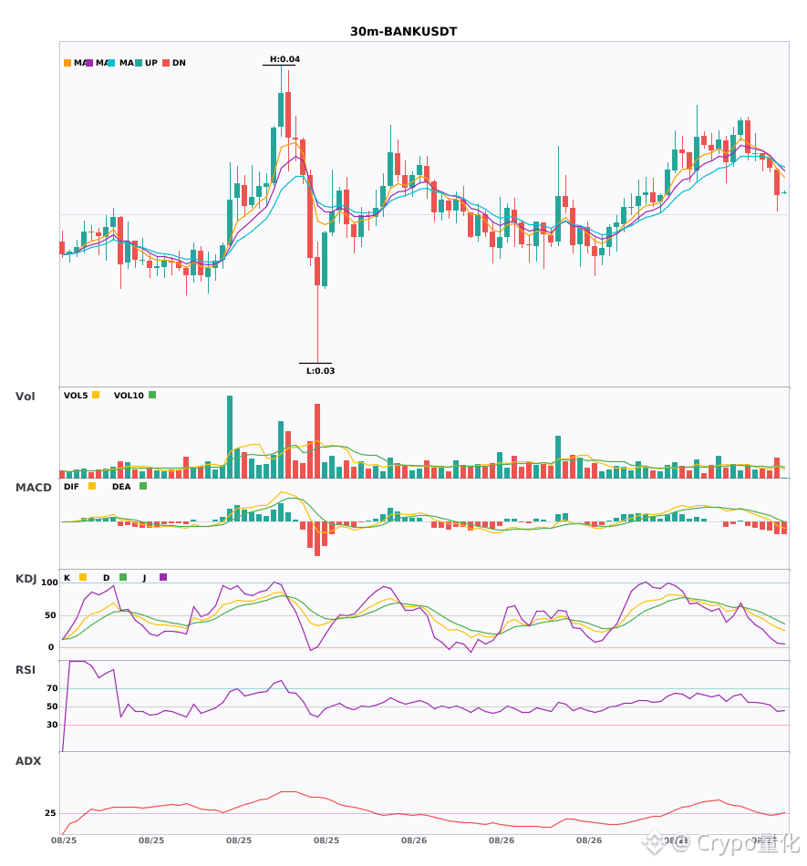Viewport: 807px width, 866px height.
Task: Click the 100 axis value in KDJ
Action: (x=50, y=582)
